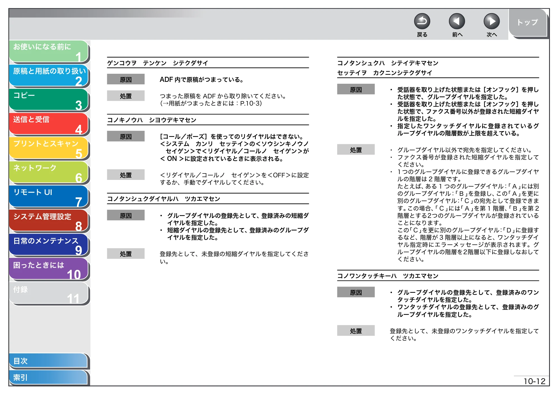
Task: Click the 原因 label beside ADF 内で原稿がつまっている
Action: 126,80
